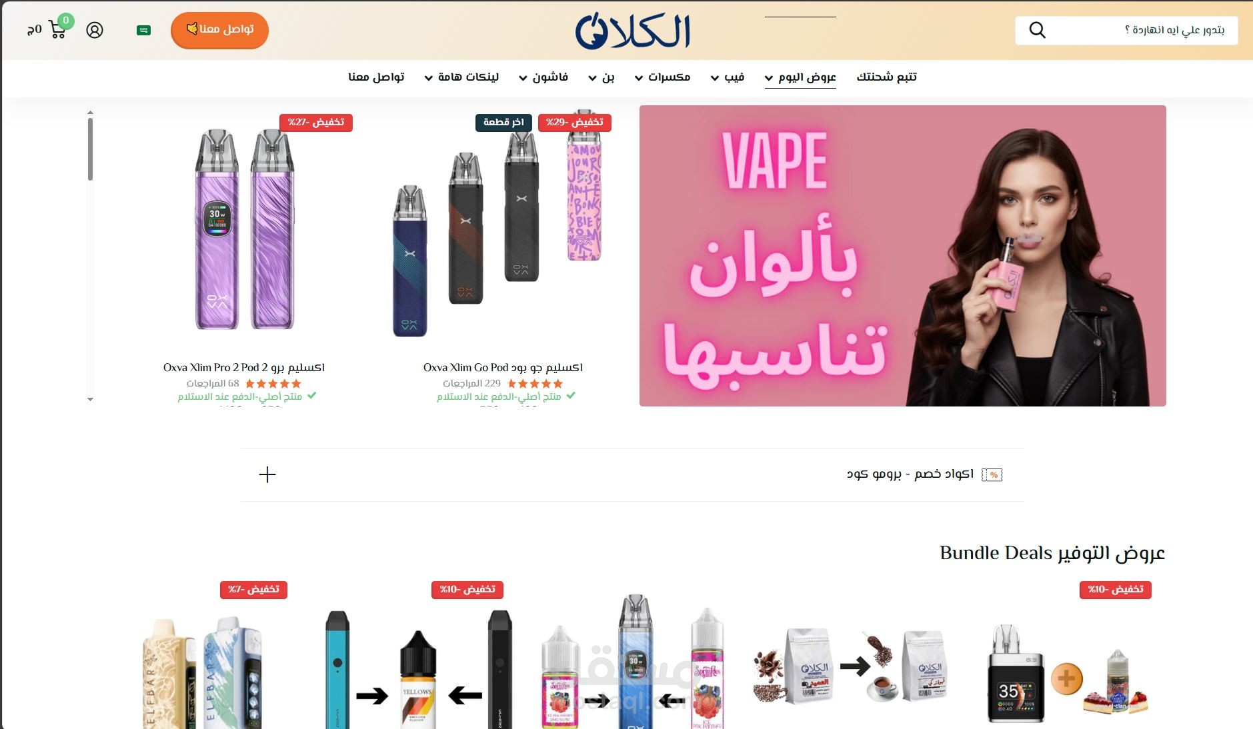Click the الكلان store logo
The width and height of the screenshot is (1253, 729).
coord(633,31)
